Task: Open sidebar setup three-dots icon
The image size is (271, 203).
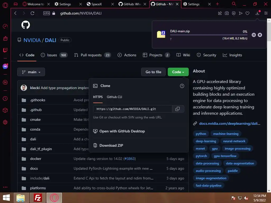Action: click(x=5, y=187)
